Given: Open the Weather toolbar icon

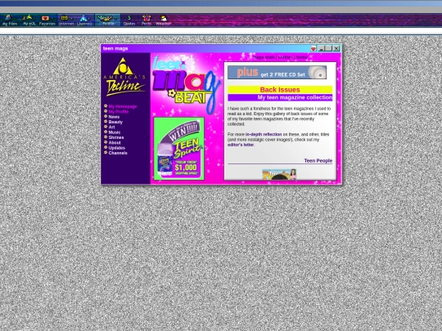Looking at the screenshot, I should (x=164, y=18).
